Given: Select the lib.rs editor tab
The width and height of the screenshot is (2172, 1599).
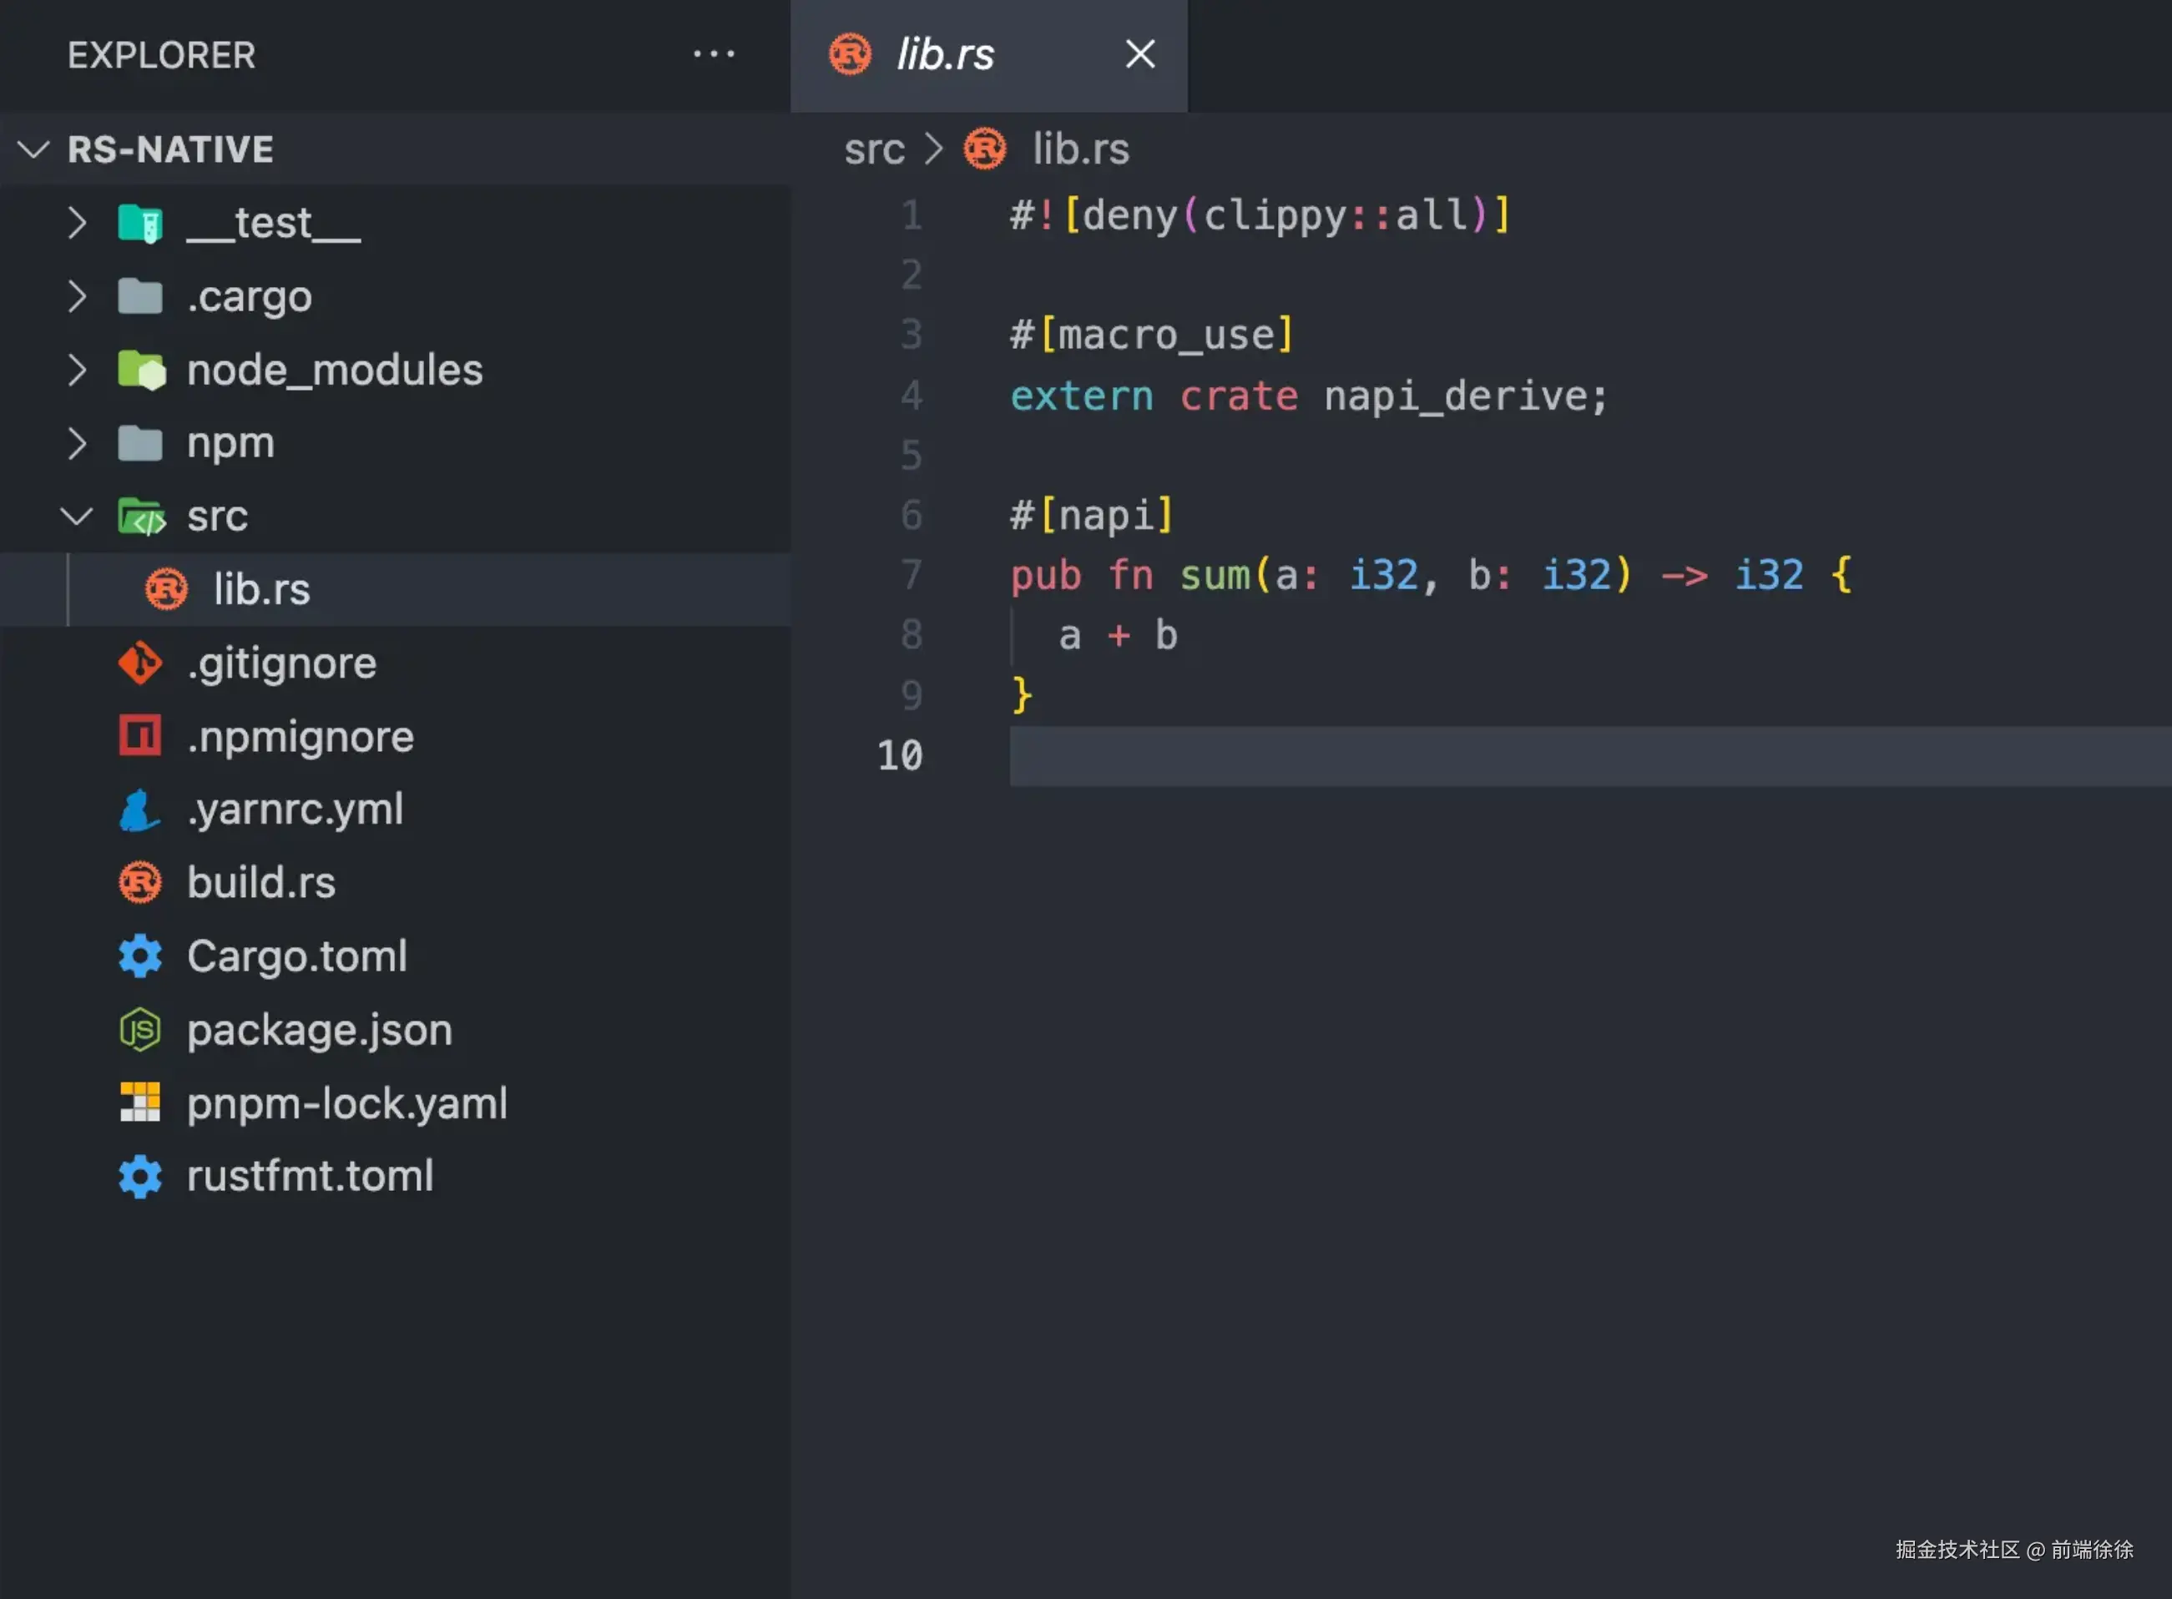Looking at the screenshot, I should pos(945,54).
